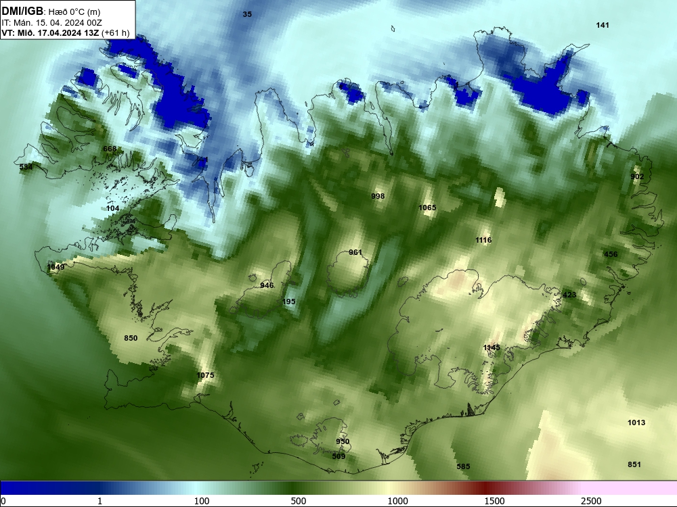This screenshot has width=677, height=507.
Task: Click the 961 value on Hofsjökull glacier
Action: [x=355, y=252]
